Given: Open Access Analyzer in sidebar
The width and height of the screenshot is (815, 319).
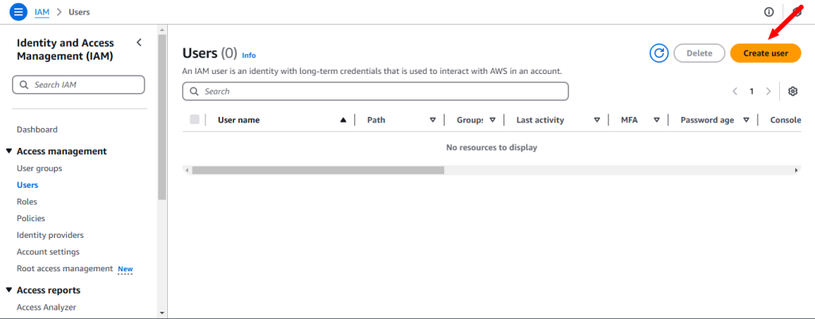Looking at the screenshot, I should point(46,307).
